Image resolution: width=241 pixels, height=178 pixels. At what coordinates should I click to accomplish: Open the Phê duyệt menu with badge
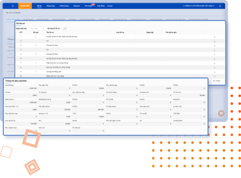coord(89,6)
